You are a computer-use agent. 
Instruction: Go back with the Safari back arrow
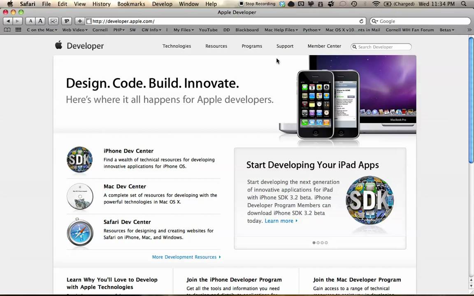(8, 21)
